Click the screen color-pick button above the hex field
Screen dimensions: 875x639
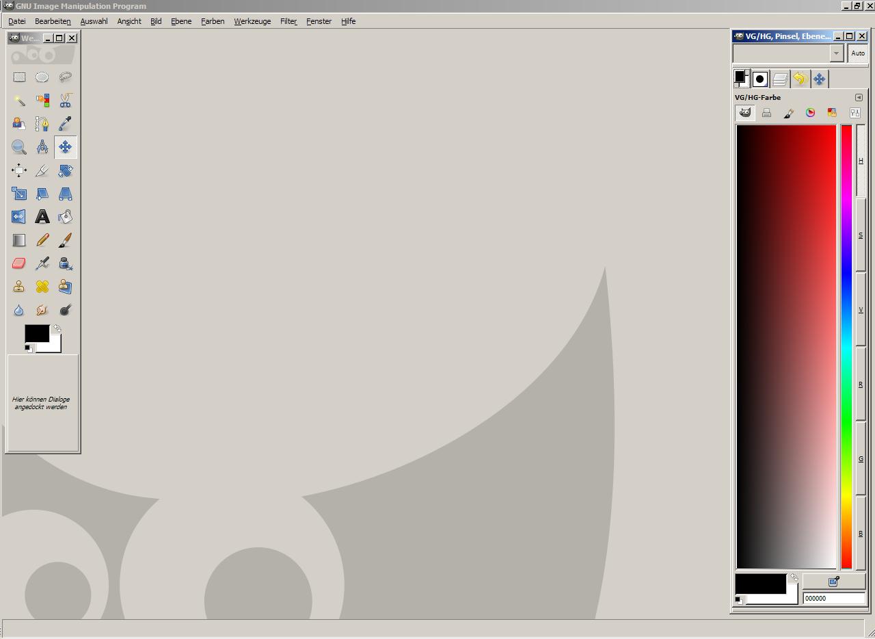(834, 582)
